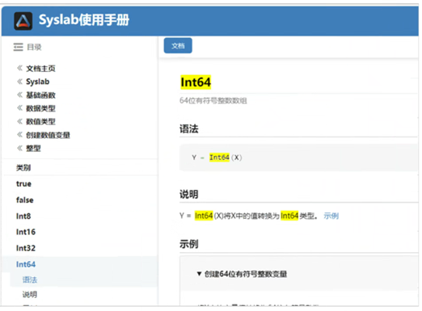Navigate to 基础函数 breadcrumb
This screenshot has width=422, height=311.
(40, 95)
